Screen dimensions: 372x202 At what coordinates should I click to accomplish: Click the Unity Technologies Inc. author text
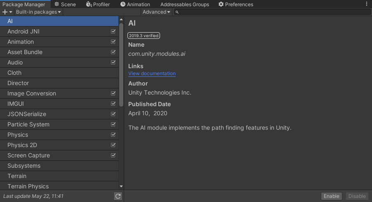point(160,93)
